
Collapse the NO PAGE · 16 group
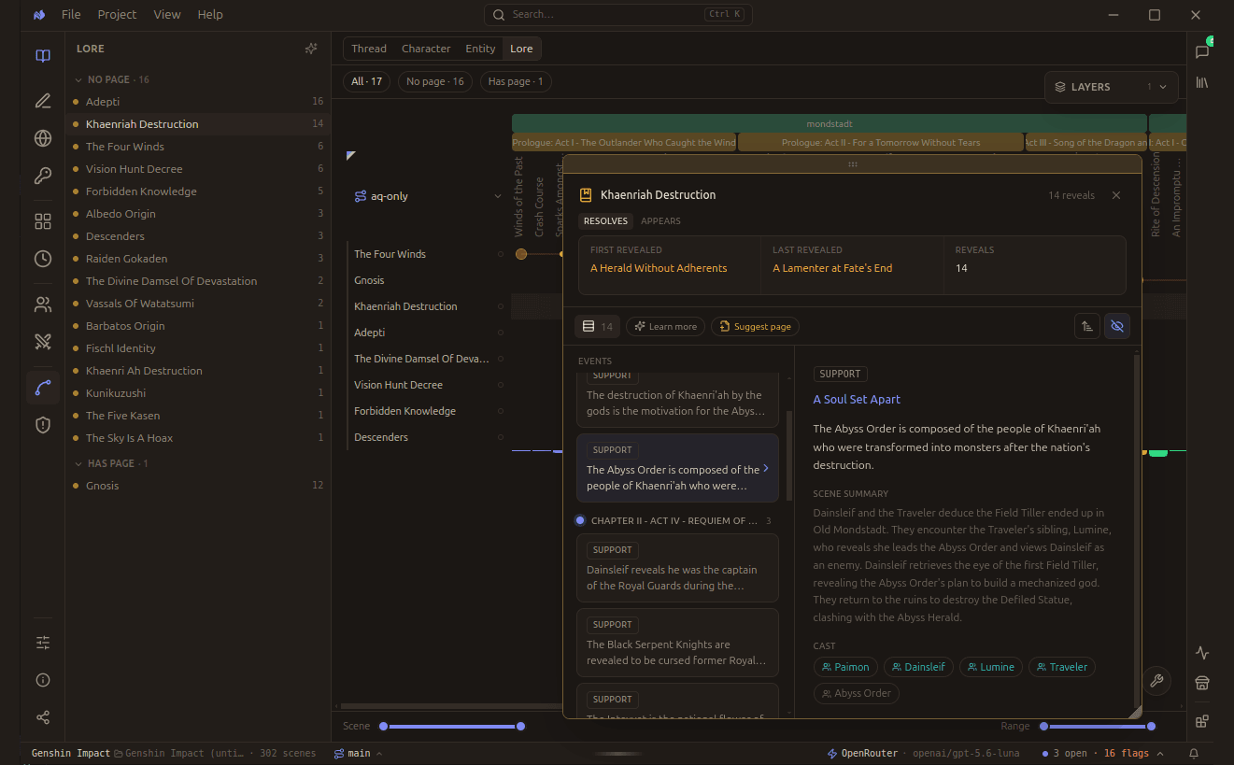[x=112, y=79]
